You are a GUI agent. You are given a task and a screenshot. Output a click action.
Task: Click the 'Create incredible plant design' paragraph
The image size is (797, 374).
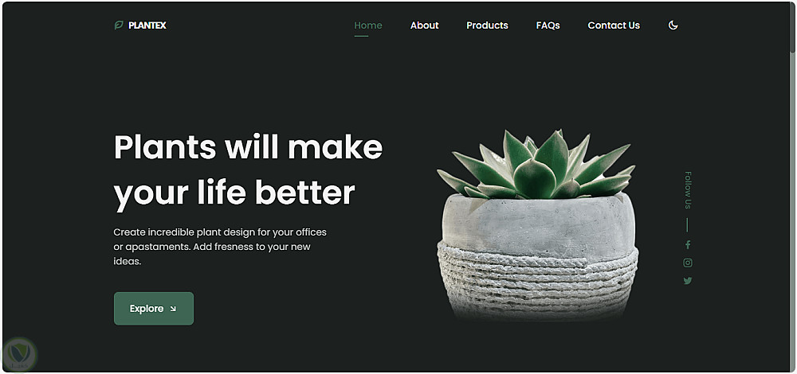[220, 247]
